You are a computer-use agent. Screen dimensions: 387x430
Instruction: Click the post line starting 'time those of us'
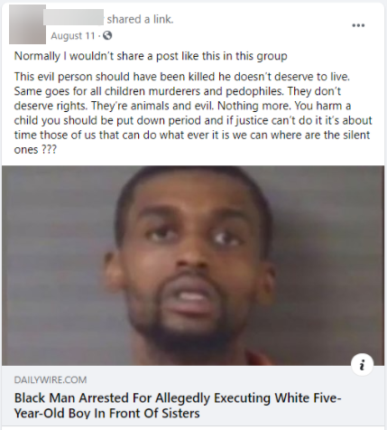tap(192, 135)
